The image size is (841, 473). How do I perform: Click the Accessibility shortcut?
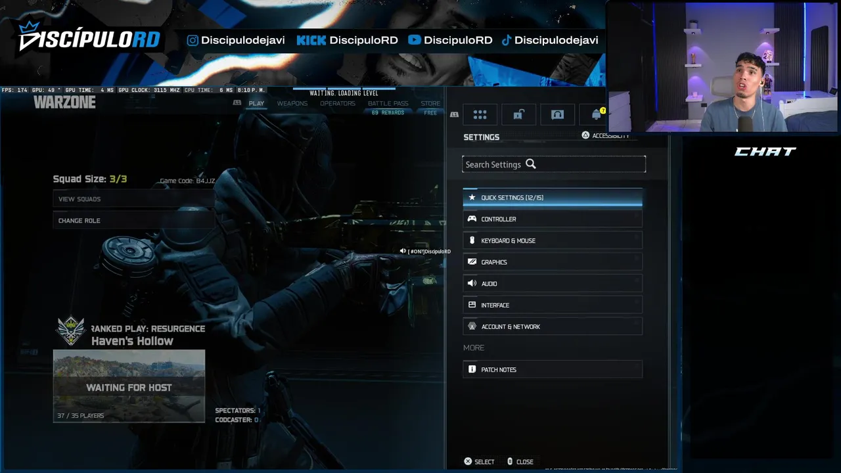[605, 135]
